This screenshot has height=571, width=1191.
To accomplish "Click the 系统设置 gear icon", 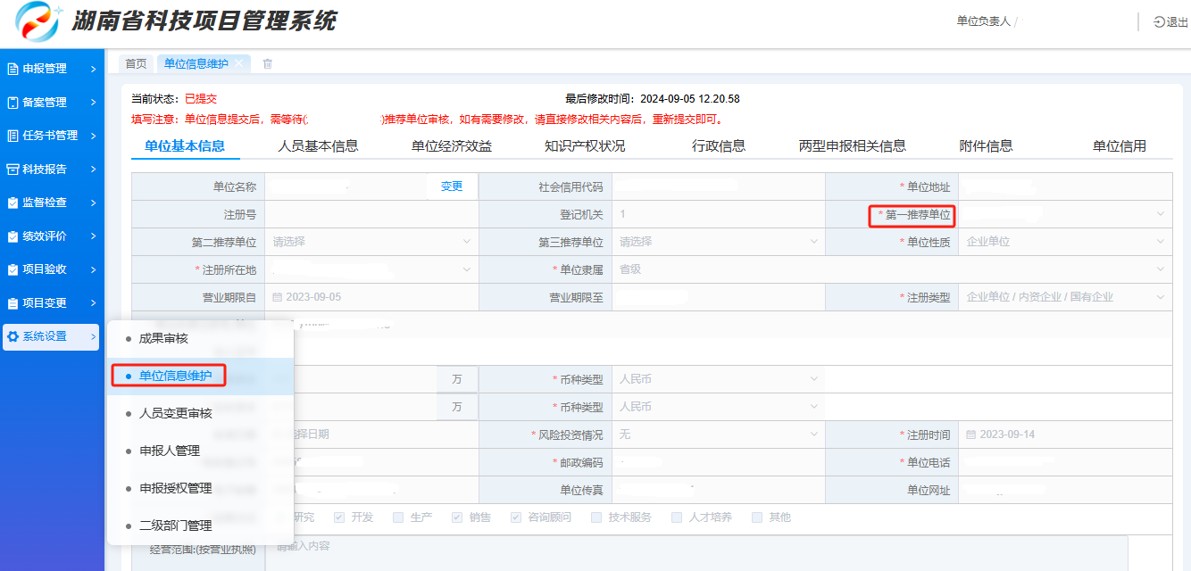I will coord(12,336).
